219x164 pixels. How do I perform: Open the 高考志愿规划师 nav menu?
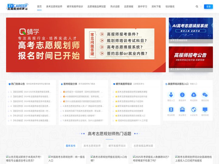pos(54,7)
